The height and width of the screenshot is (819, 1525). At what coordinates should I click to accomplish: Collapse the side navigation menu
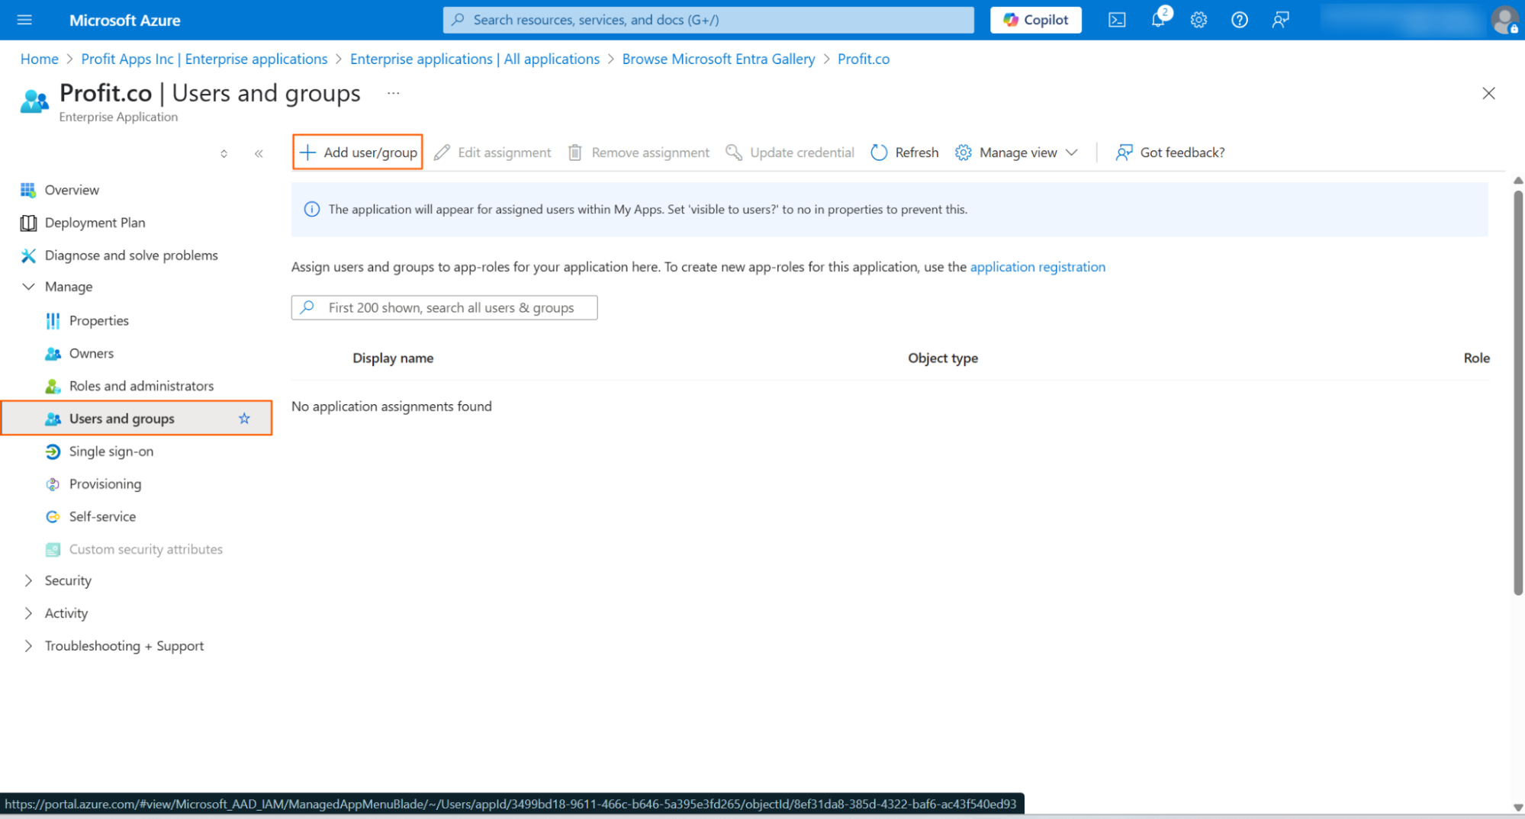(x=259, y=153)
